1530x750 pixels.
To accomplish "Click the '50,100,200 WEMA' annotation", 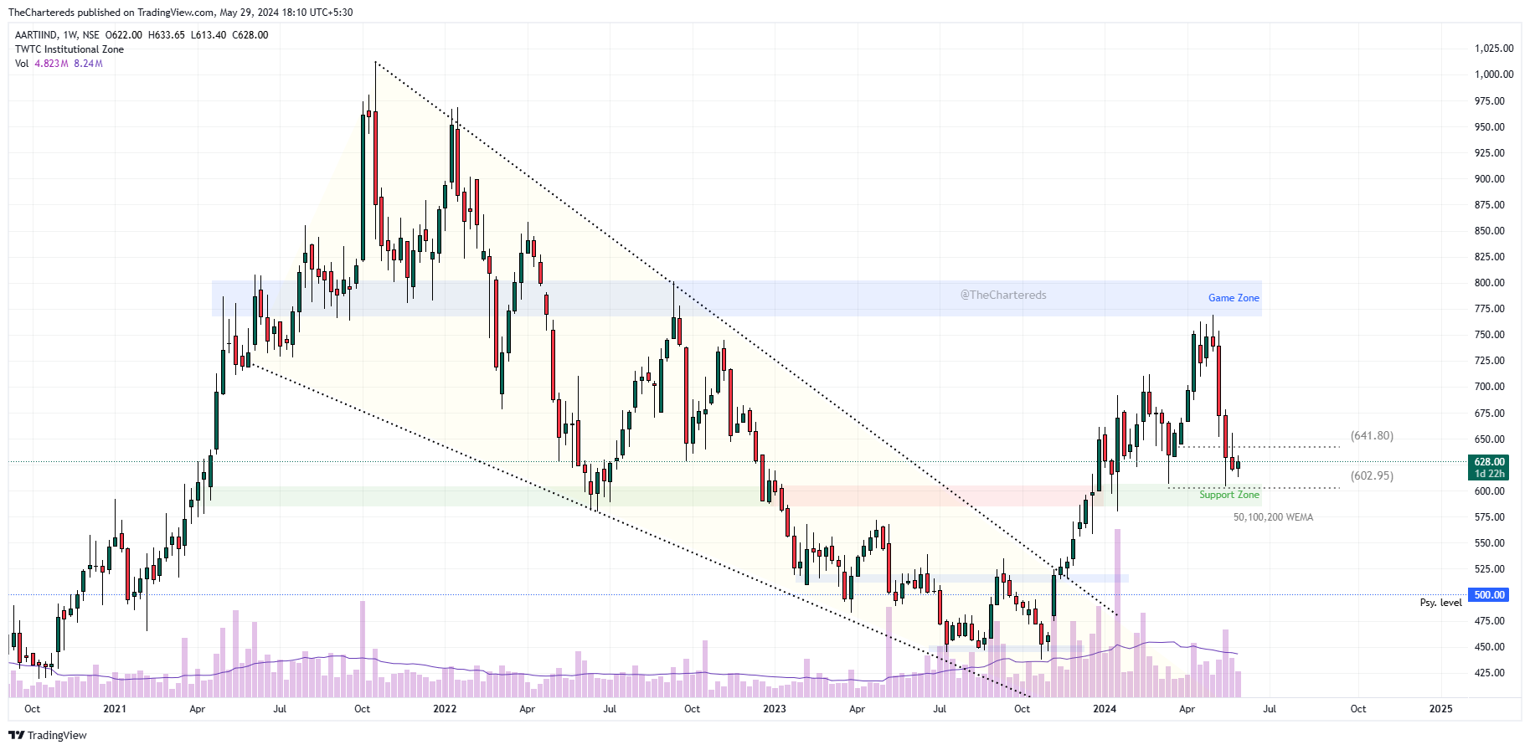I will (x=1273, y=517).
